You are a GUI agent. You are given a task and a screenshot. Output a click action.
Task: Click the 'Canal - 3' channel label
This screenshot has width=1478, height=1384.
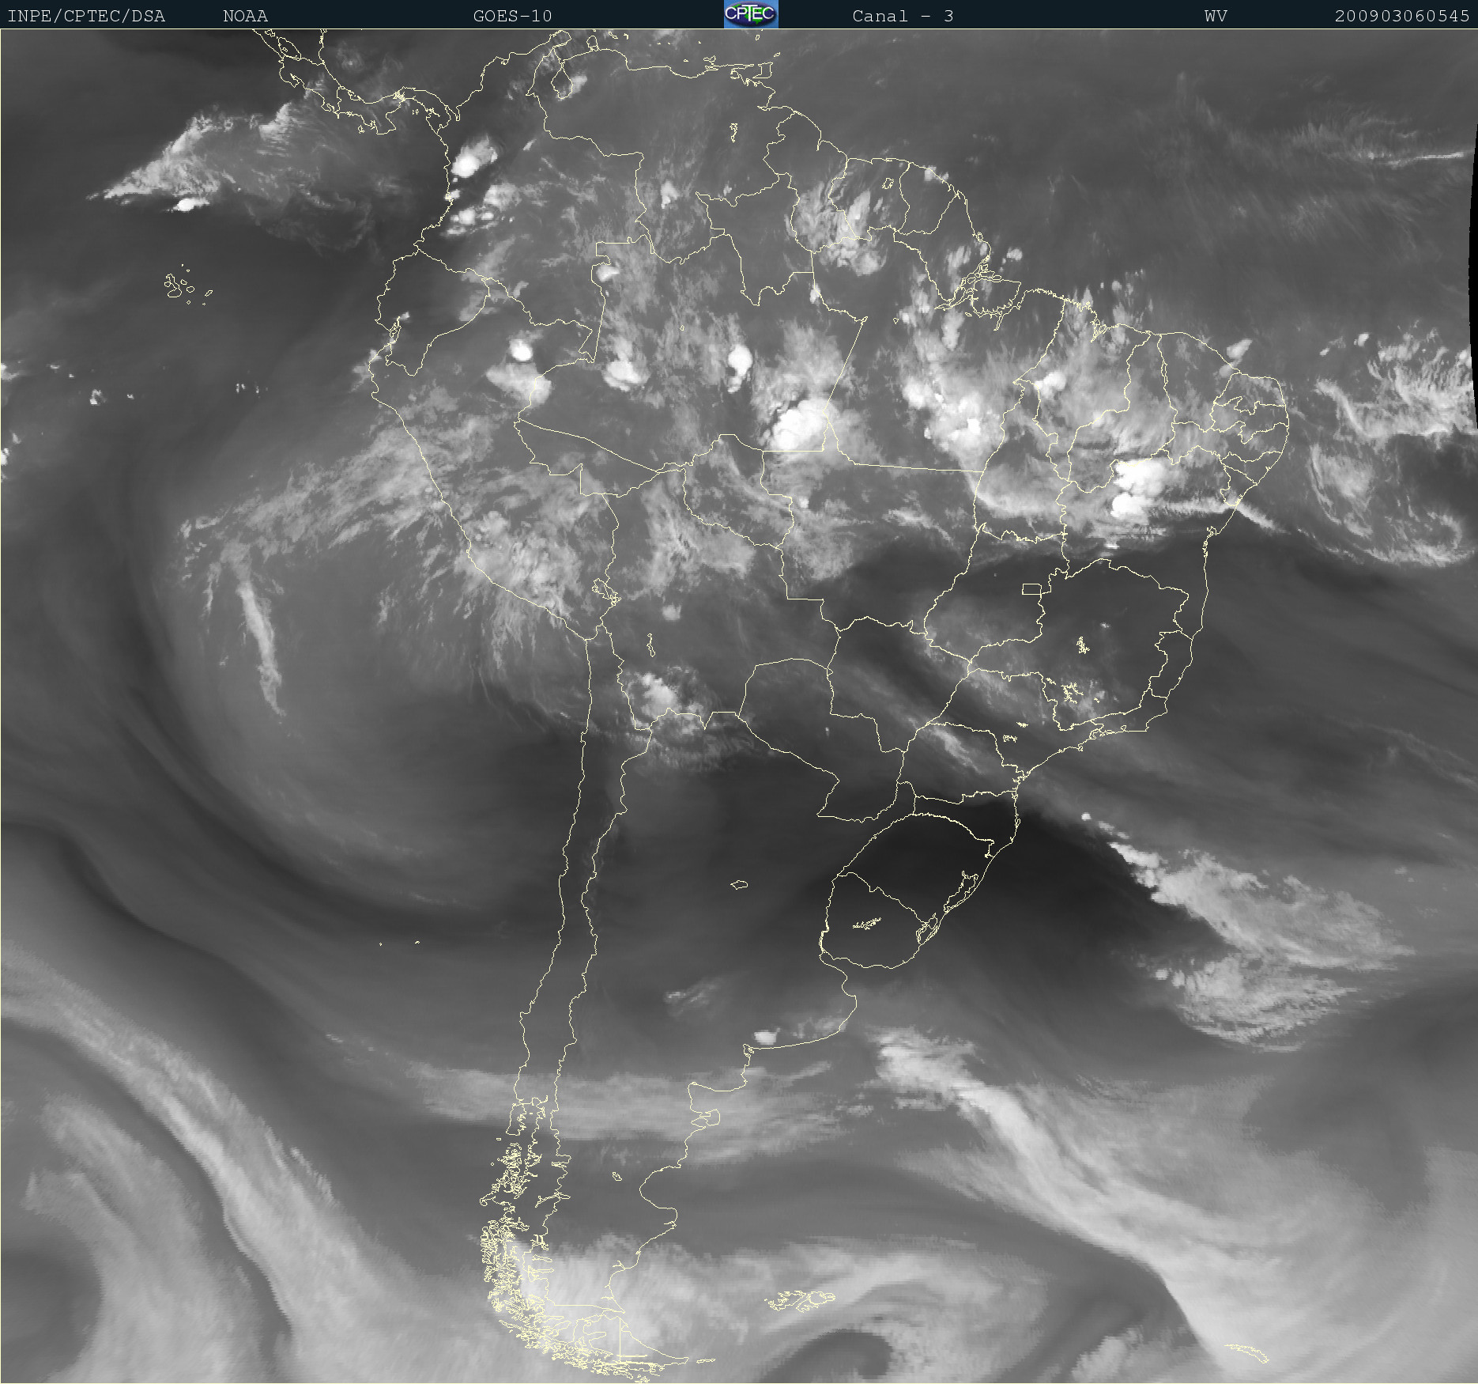[903, 16]
